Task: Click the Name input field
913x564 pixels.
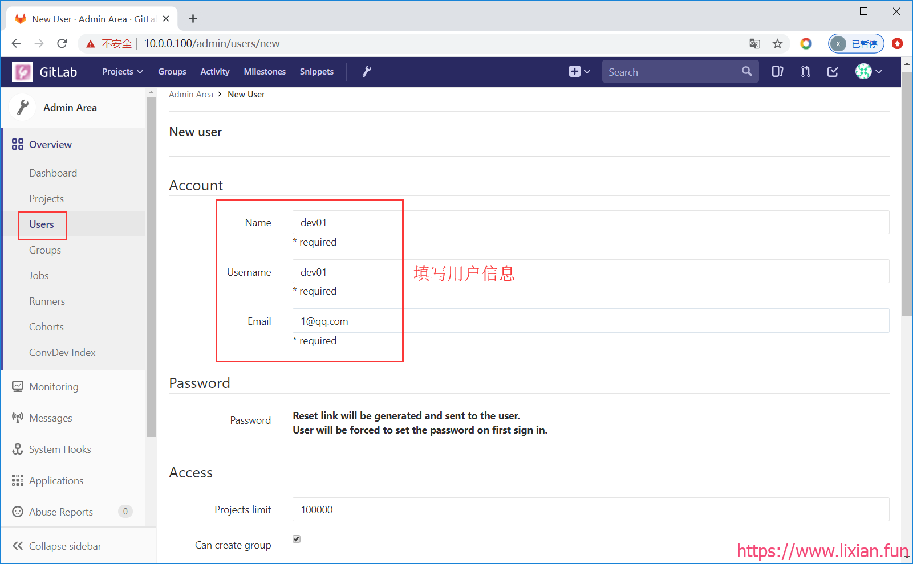Action: pyautogui.click(x=591, y=222)
